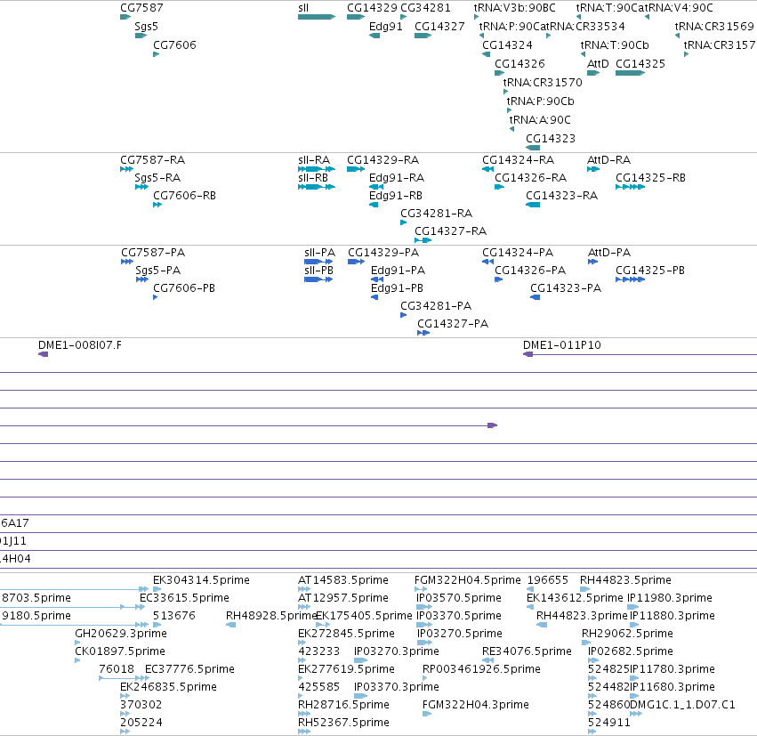Image resolution: width=757 pixels, height=736 pixels.
Task: Click the RP003461926.5prime EST label
Action: (x=481, y=669)
